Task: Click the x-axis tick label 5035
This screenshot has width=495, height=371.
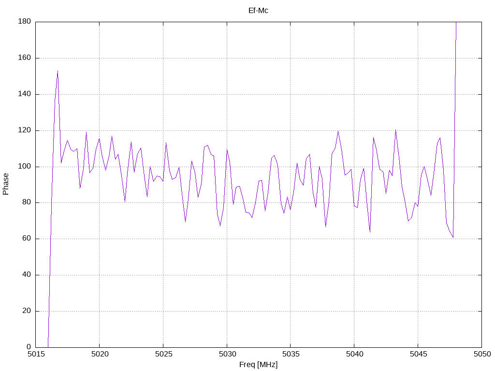Action: point(291,354)
